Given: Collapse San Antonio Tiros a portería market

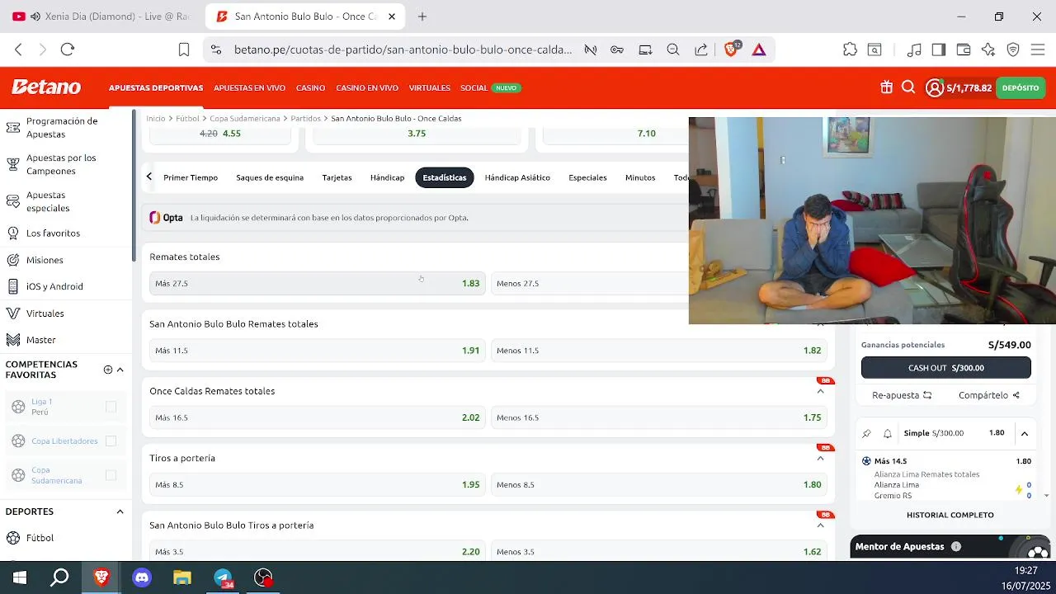Looking at the screenshot, I should click(820, 525).
